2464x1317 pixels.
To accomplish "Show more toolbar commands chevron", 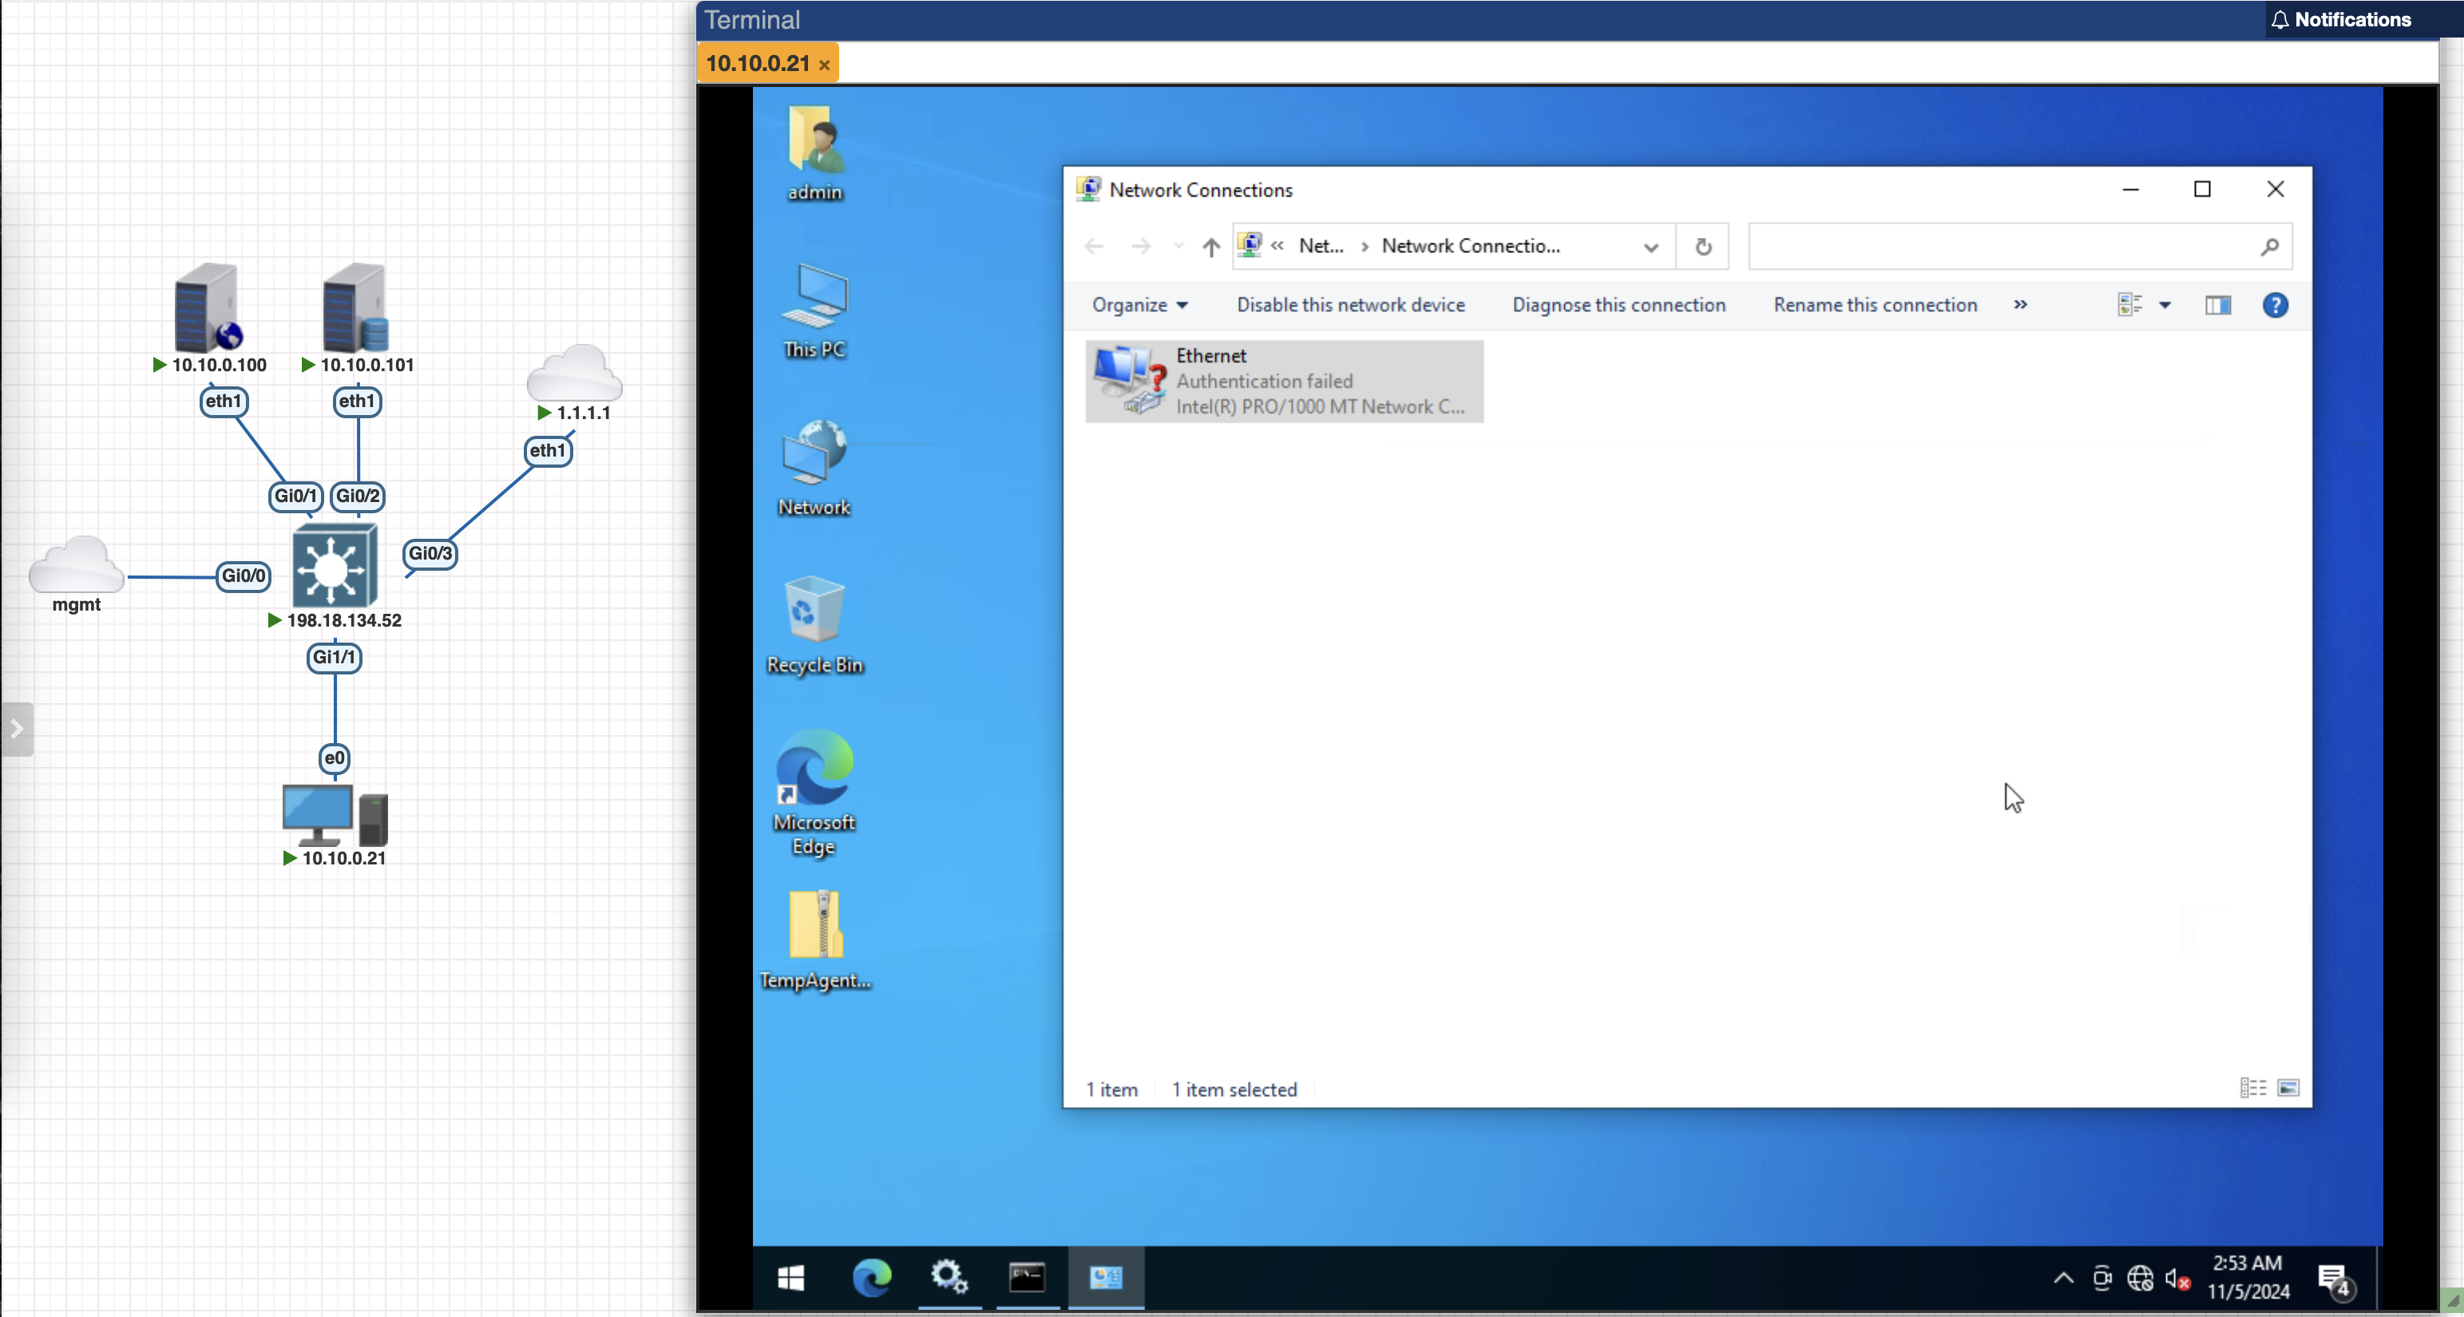I will tap(2020, 305).
